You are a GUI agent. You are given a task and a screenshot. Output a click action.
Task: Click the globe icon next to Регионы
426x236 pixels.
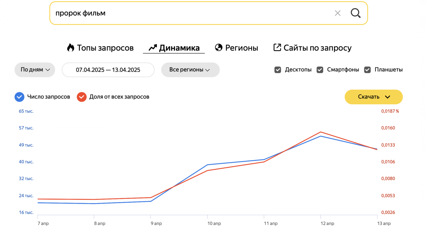219,48
